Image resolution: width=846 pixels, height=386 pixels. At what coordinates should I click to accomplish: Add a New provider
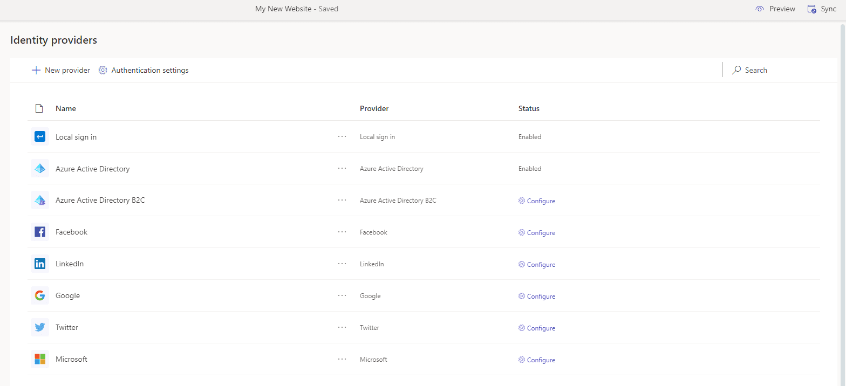(61, 70)
